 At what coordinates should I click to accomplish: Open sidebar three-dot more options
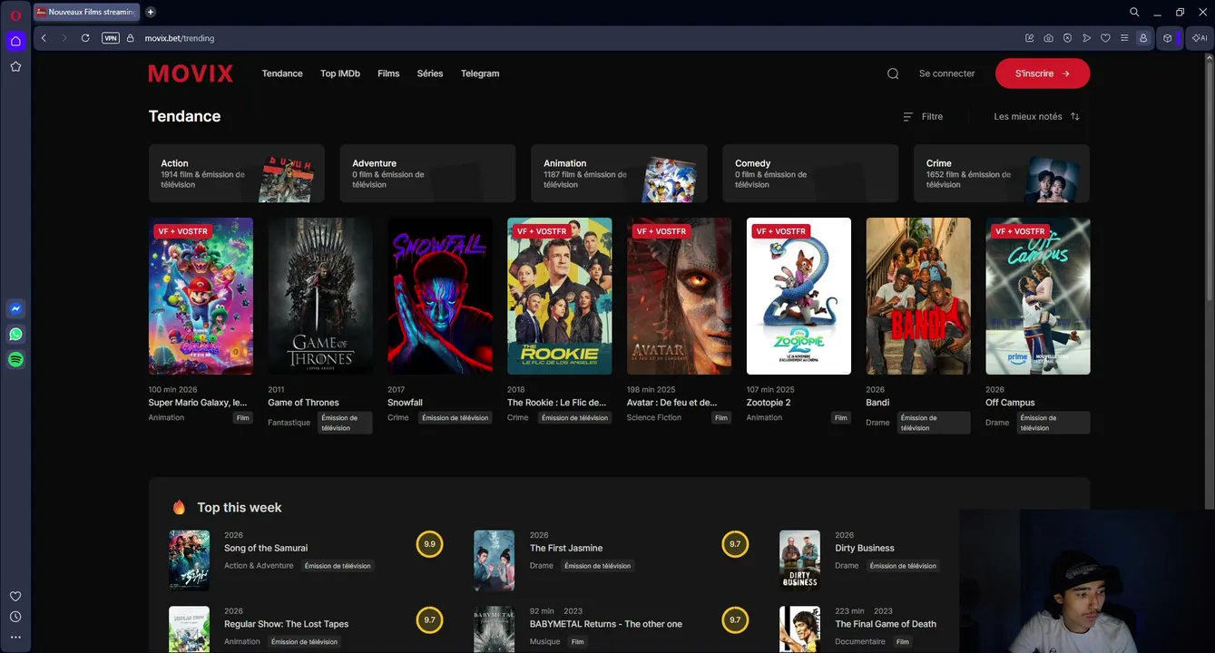[x=15, y=637]
